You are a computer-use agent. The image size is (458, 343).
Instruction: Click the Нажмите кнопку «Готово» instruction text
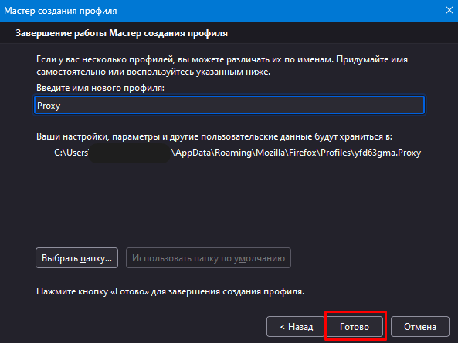170,291
